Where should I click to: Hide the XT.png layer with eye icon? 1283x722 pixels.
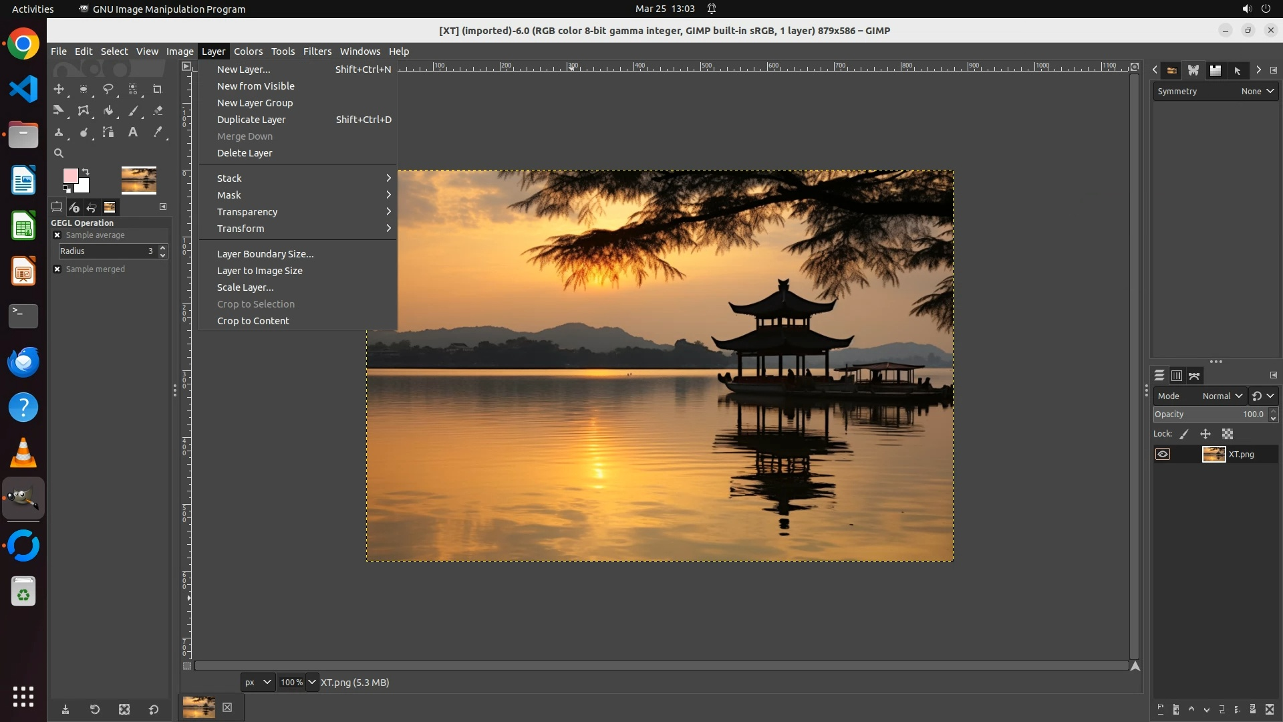pyautogui.click(x=1163, y=455)
